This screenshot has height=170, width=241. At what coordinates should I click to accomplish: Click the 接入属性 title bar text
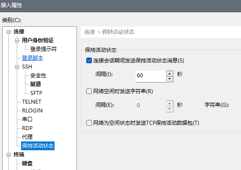(x=11, y=5)
